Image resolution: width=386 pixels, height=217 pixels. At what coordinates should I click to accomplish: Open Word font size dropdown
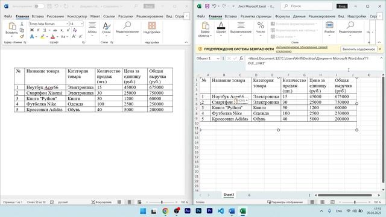[81, 24]
